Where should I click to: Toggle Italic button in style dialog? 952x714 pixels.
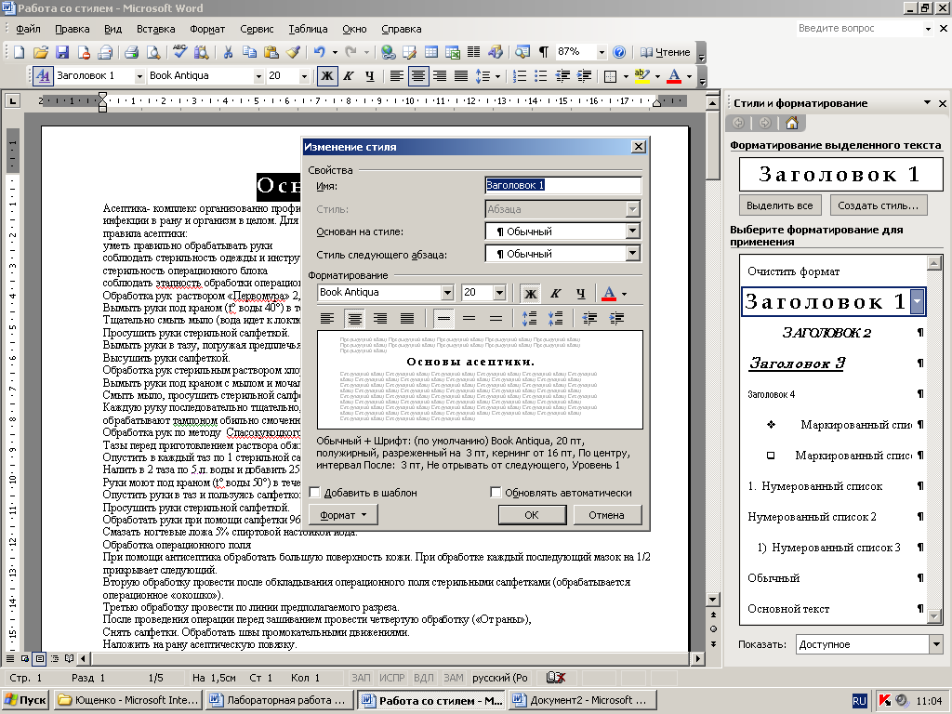(555, 294)
